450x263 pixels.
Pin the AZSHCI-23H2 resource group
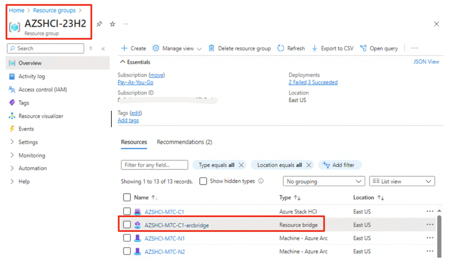(x=99, y=24)
